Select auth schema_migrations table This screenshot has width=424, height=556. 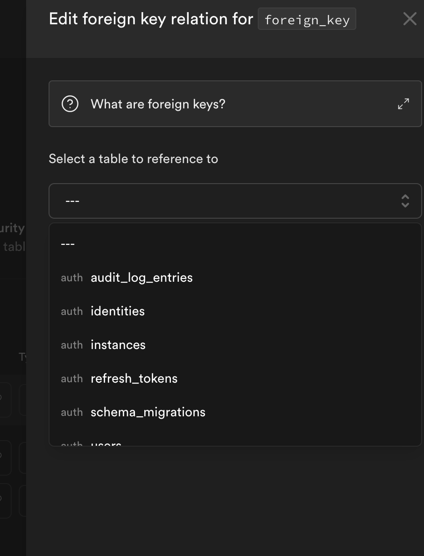148,412
